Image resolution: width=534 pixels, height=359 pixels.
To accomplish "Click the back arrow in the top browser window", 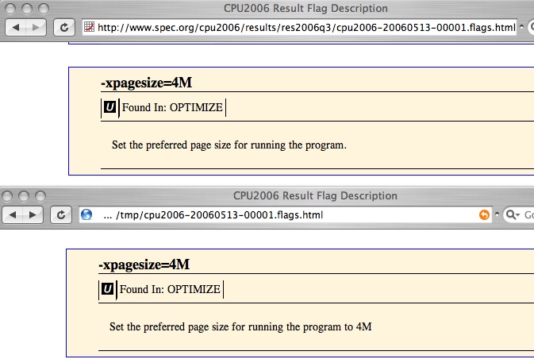I will click(17, 28).
